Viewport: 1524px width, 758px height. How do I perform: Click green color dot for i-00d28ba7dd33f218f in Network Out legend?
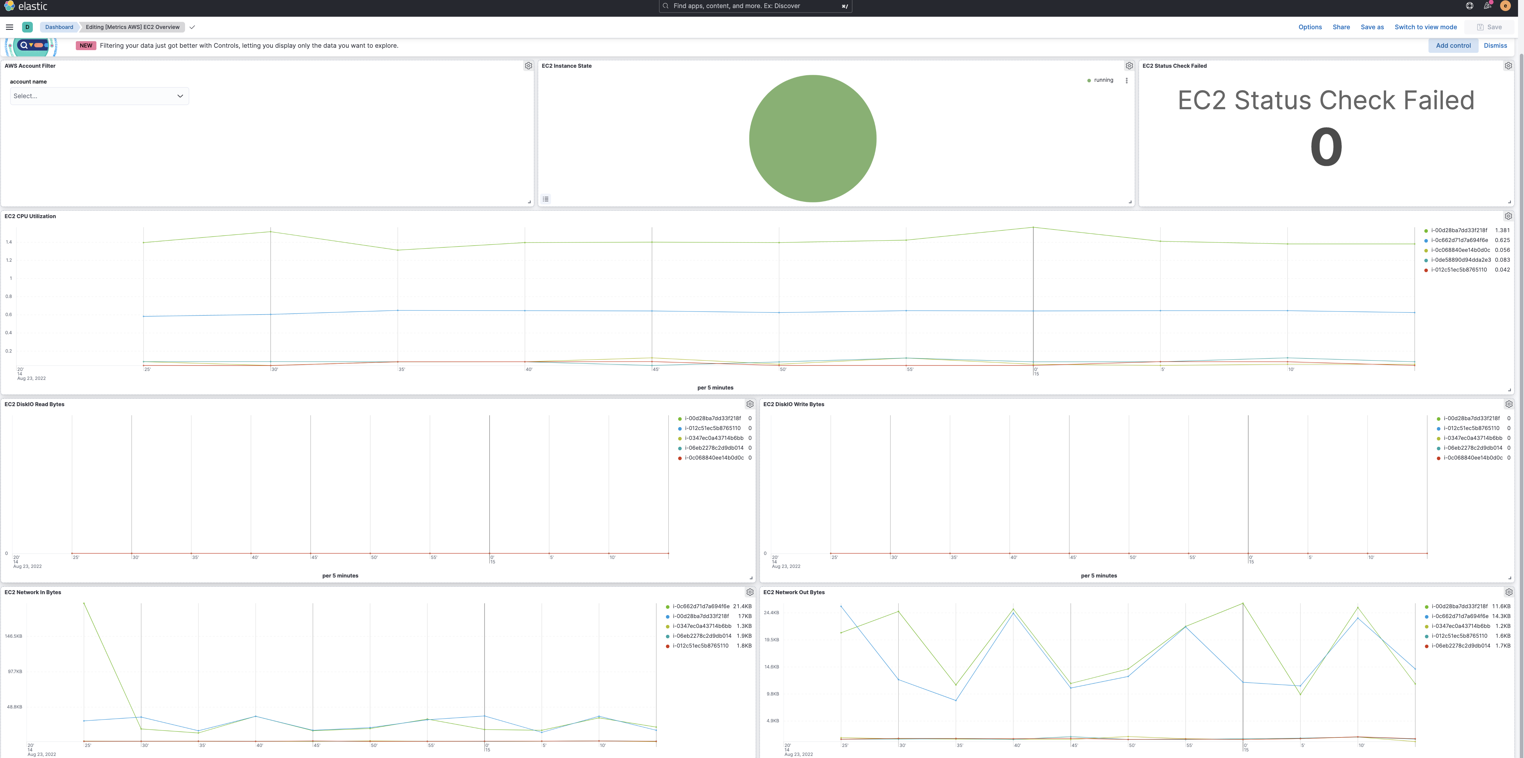(1426, 607)
